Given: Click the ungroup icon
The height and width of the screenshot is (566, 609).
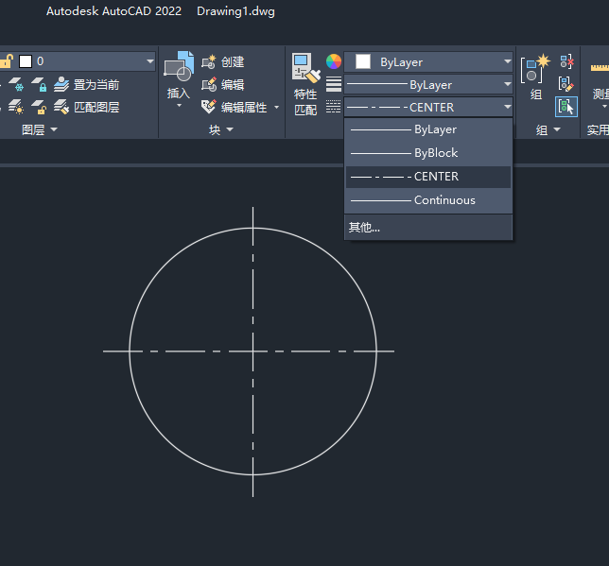Looking at the screenshot, I should pyautogui.click(x=566, y=61).
